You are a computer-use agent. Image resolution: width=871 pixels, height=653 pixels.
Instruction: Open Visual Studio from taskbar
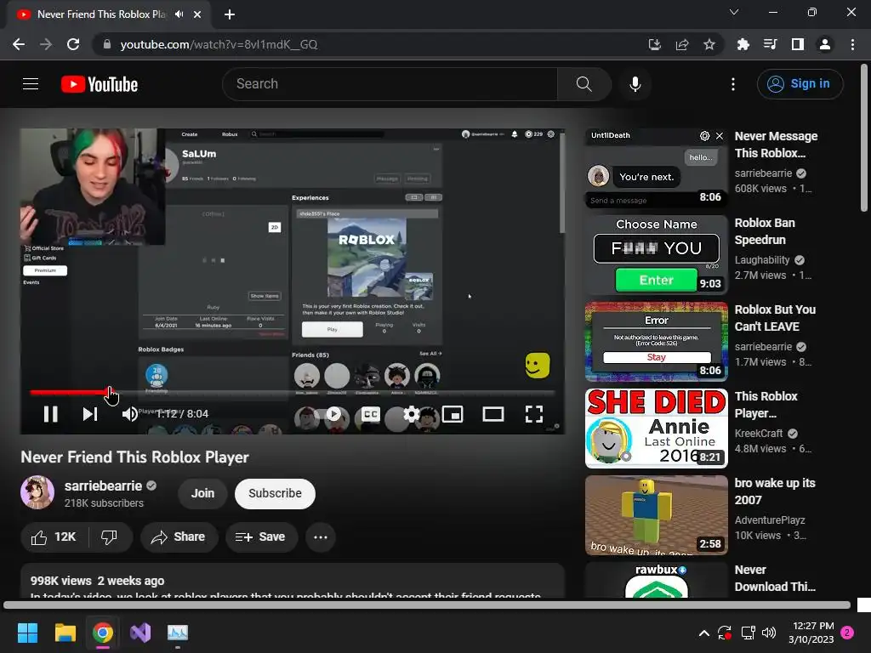pyautogui.click(x=140, y=633)
